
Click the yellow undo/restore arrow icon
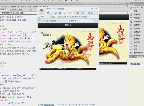pos(64,13)
